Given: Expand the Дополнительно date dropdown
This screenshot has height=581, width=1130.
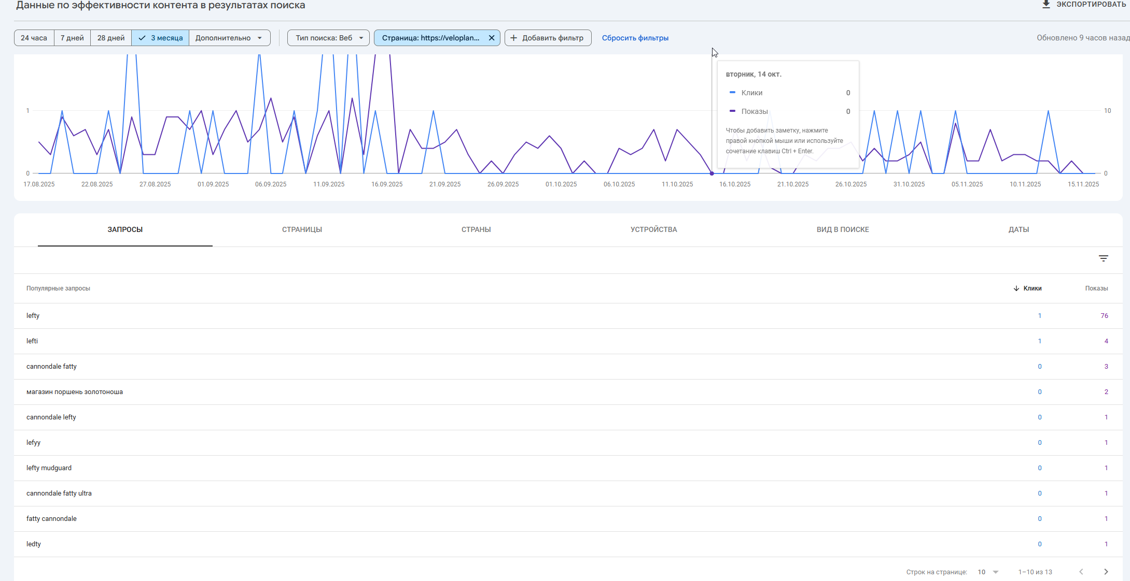Looking at the screenshot, I should coord(229,38).
